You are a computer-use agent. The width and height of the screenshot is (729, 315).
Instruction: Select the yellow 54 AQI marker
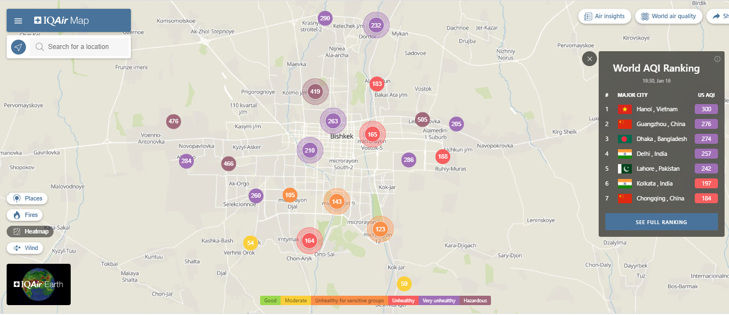(251, 243)
